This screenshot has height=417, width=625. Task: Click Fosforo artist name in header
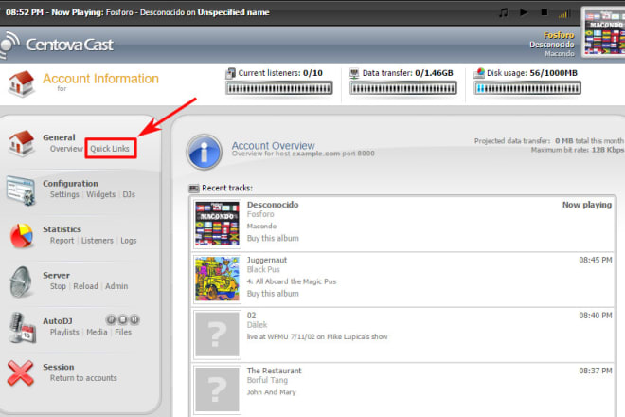click(x=559, y=35)
